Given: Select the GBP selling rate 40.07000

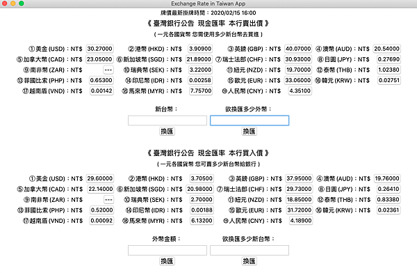Looking at the screenshot, I should coord(298,49).
